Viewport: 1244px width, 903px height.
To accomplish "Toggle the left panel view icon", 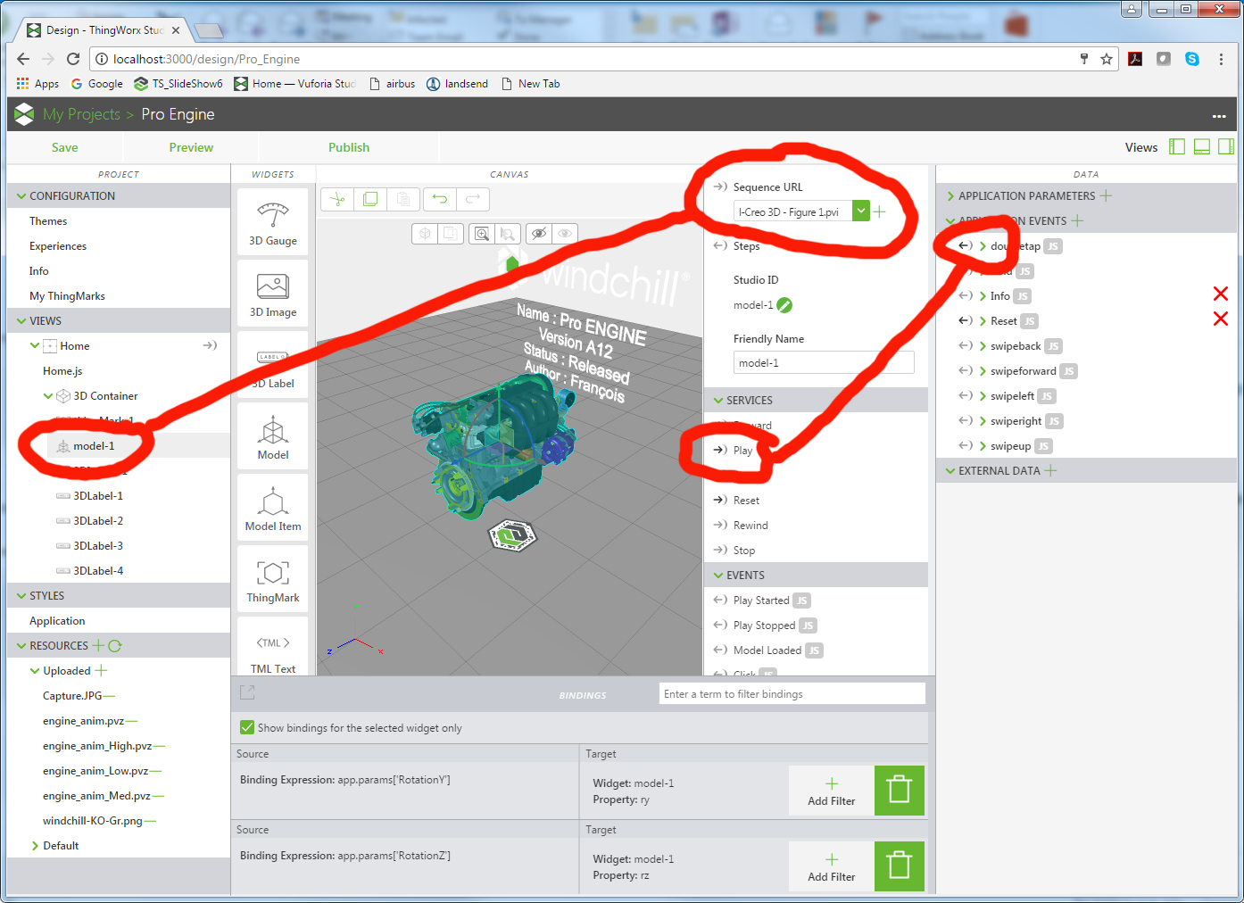I will (x=1177, y=147).
